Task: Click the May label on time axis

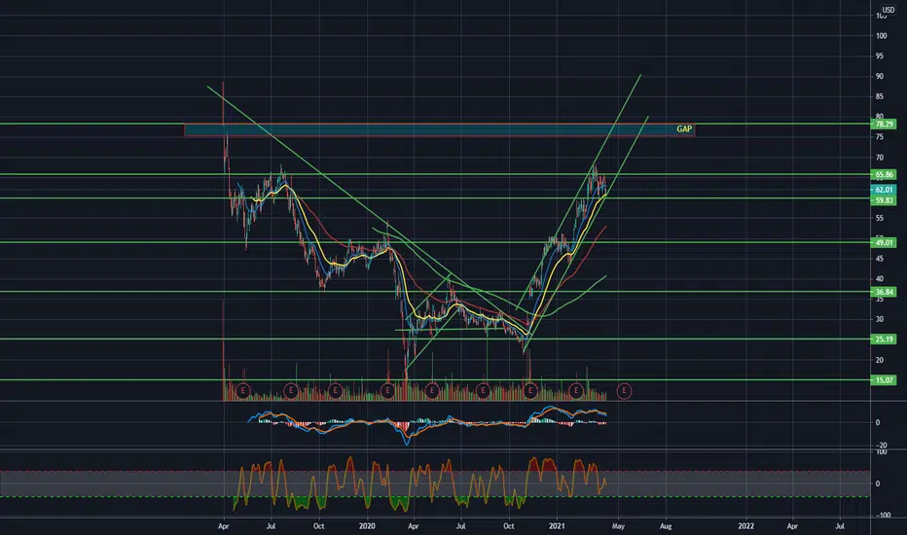Action: coord(618,526)
